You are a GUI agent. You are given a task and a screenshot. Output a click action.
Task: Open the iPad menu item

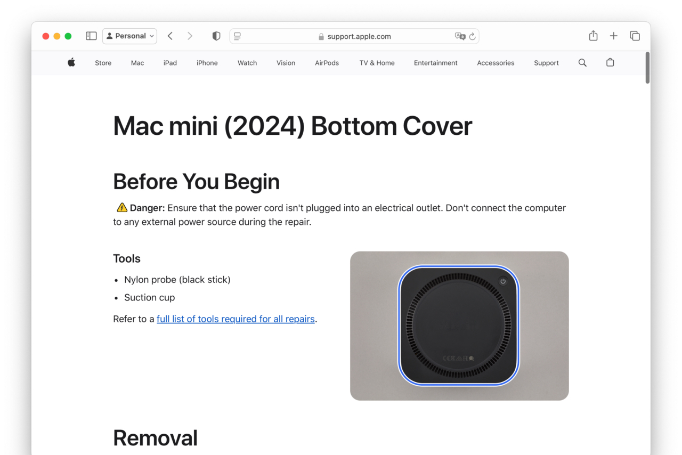(x=170, y=63)
